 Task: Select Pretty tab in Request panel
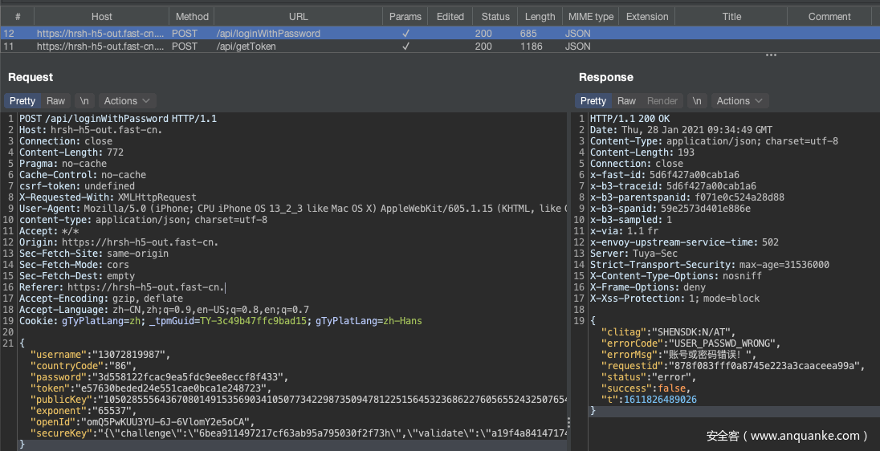[x=22, y=101]
